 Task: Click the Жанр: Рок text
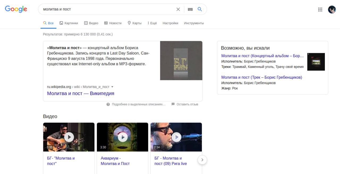(229, 88)
